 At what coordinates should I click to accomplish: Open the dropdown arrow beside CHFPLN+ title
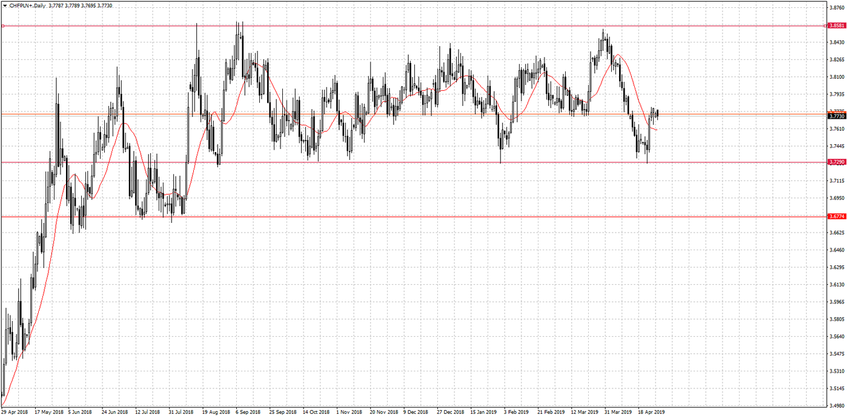(5, 5)
